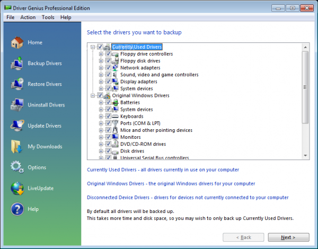Click the Keyboards device icon
This screenshot has width=318, height=249.
pos(115,117)
